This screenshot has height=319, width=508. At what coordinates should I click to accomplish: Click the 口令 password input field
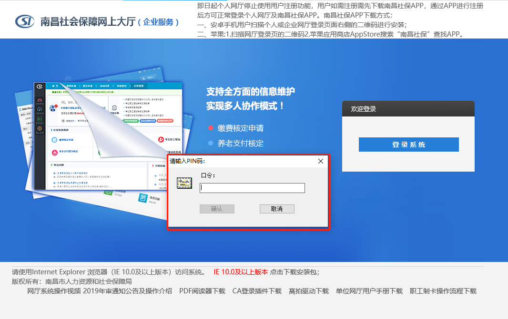(x=252, y=188)
